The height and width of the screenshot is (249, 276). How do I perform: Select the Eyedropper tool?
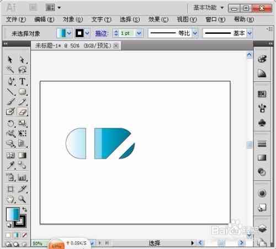(10, 165)
